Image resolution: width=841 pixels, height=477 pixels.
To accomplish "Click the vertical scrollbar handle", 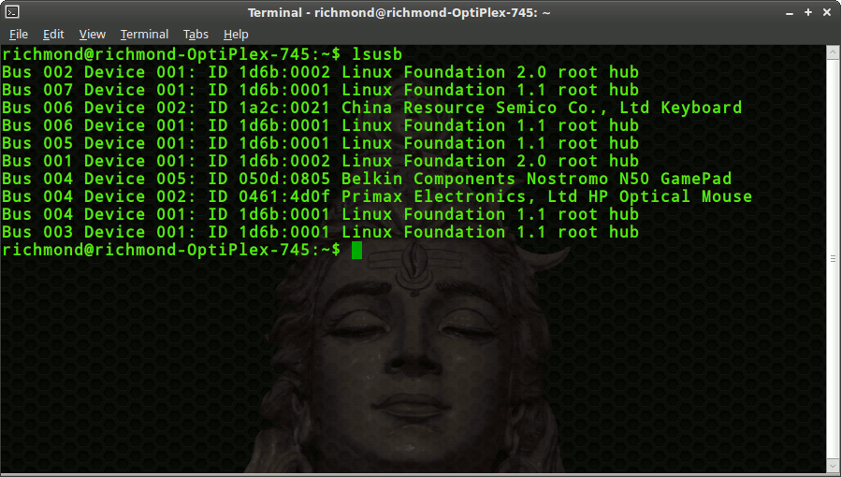I will [x=833, y=258].
